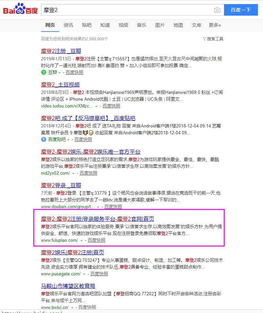Expand dropdown arrow after md2yx02.com URL

[74, 174]
